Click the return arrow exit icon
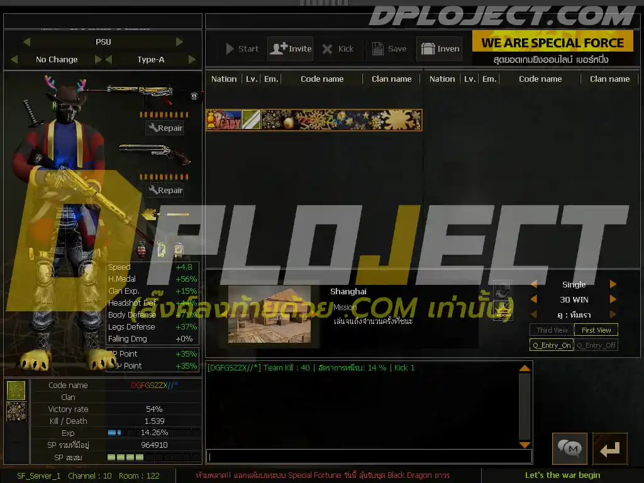The image size is (644, 483). pyautogui.click(x=610, y=448)
